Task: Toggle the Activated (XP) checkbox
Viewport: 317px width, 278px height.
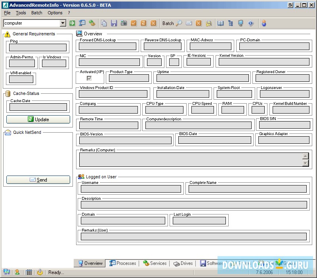Action: [89, 78]
